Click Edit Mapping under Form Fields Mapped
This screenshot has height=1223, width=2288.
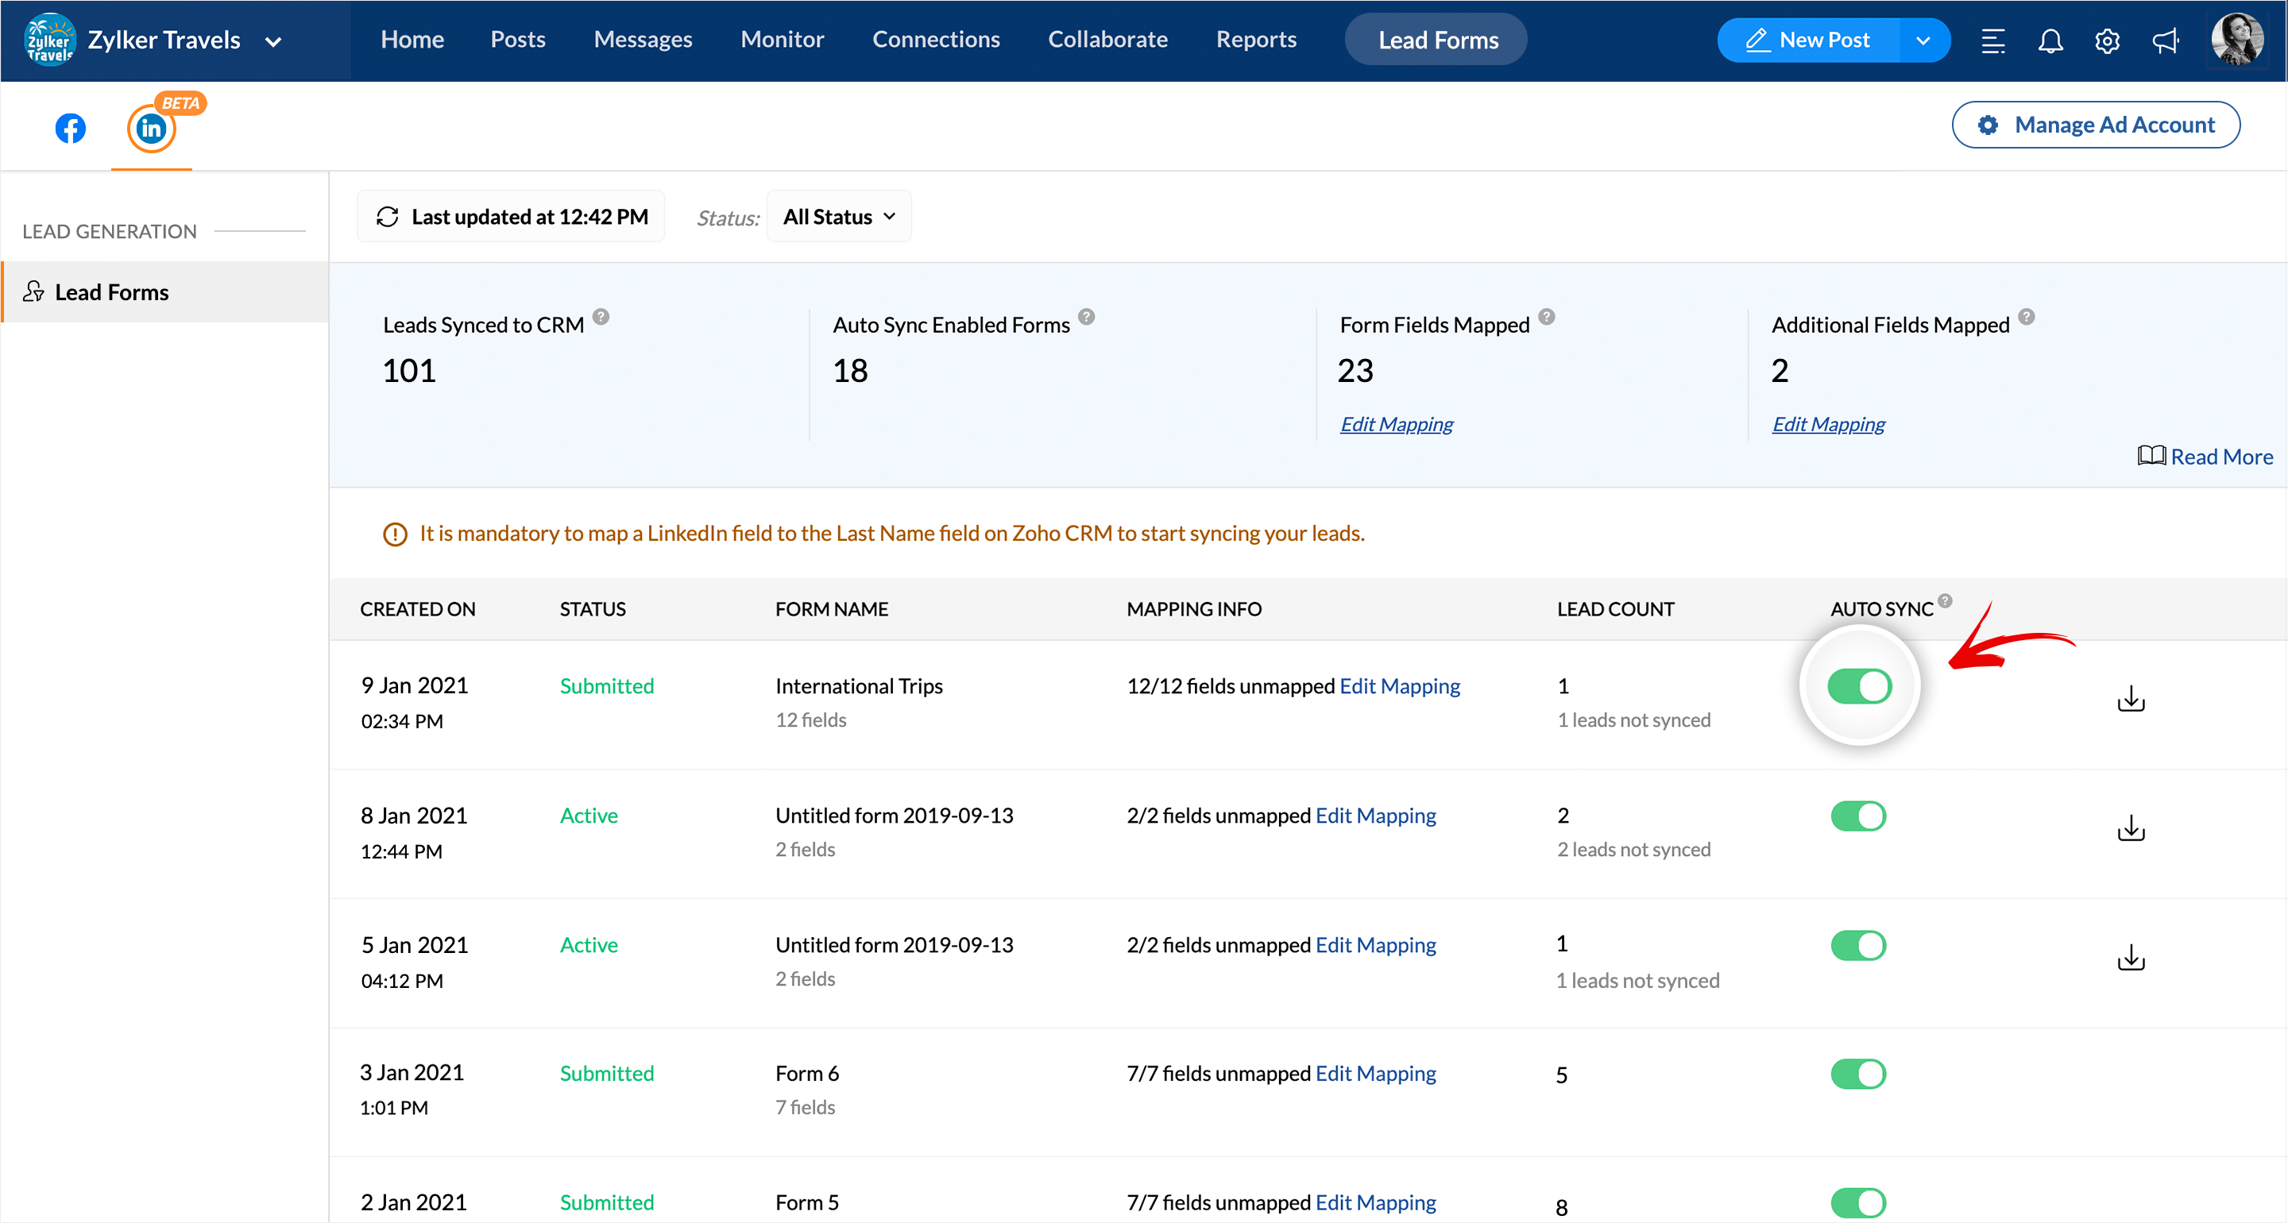(1397, 425)
